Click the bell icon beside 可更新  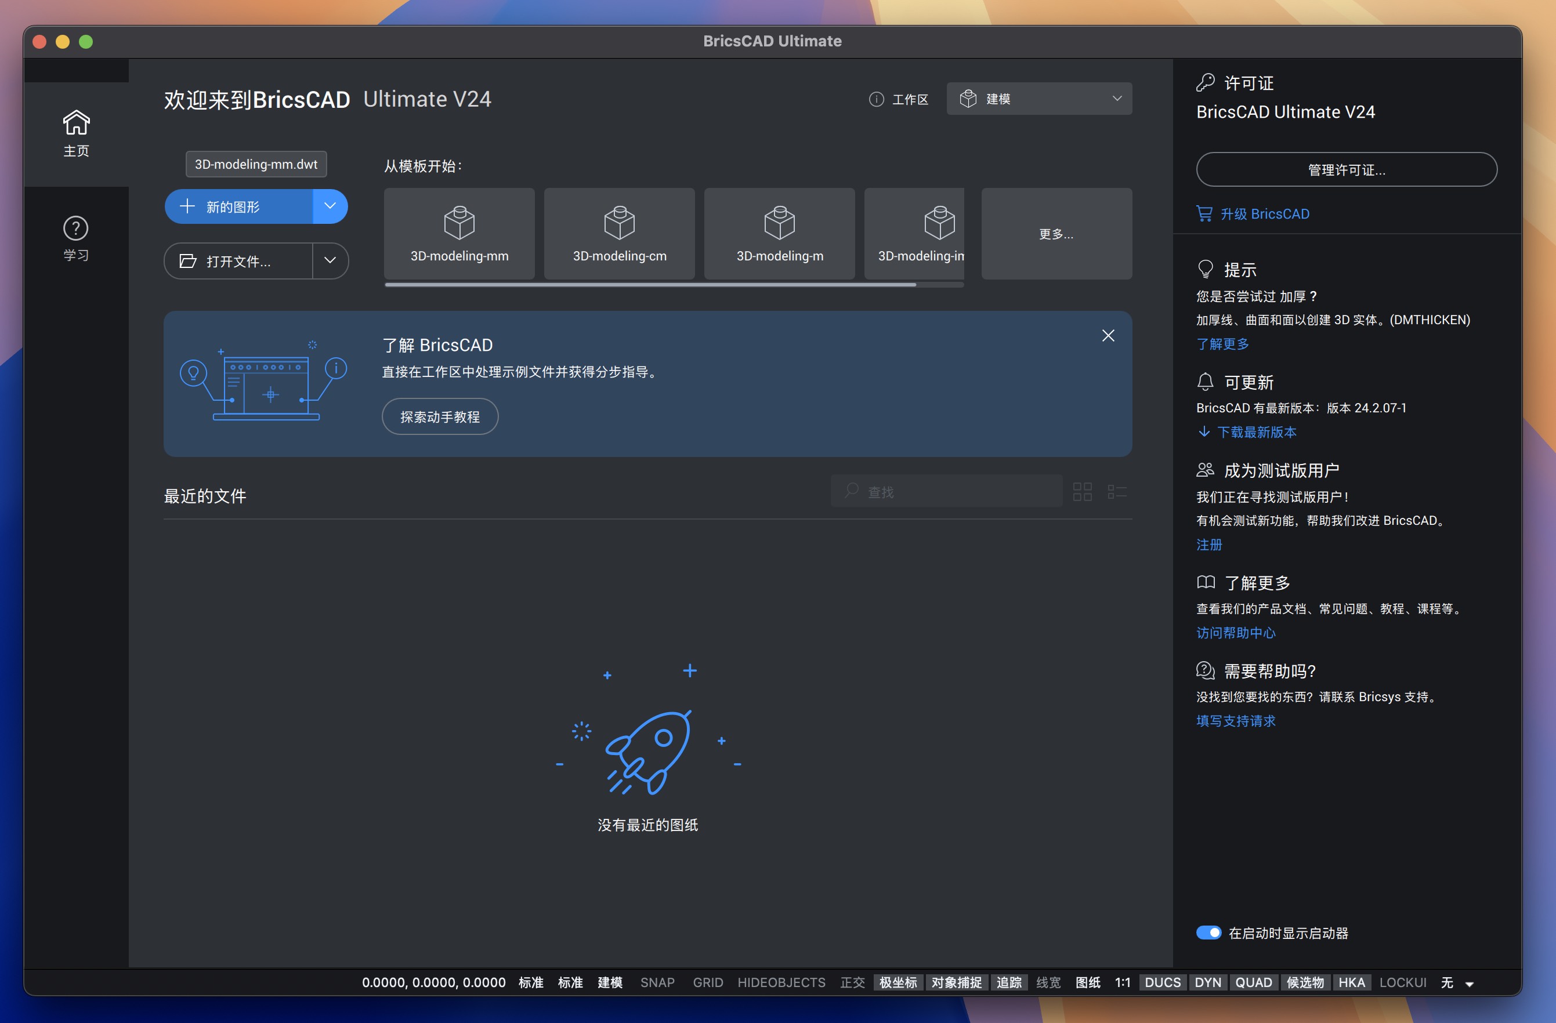coord(1205,382)
